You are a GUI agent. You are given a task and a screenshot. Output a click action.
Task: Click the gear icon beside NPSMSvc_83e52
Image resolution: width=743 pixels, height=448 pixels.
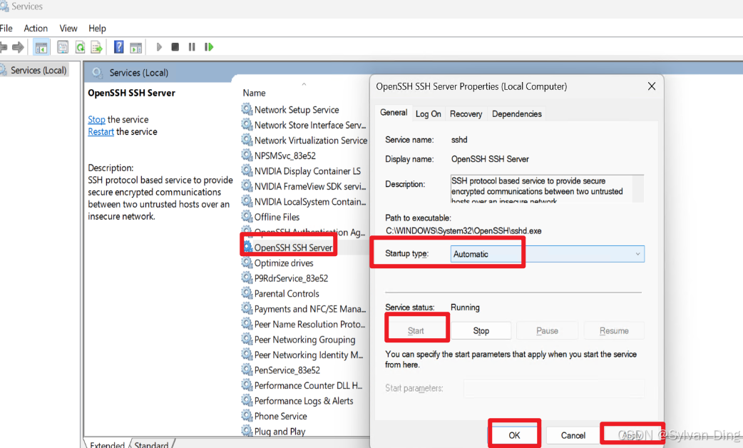(247, 155)
